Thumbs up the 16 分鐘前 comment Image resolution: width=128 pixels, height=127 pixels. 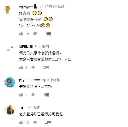(x=21, y=68)
